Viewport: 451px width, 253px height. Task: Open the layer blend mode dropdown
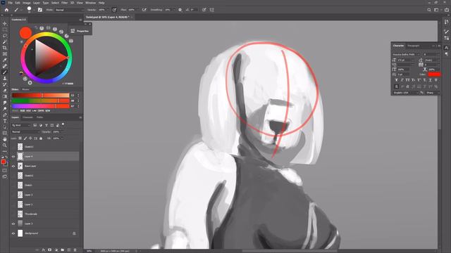point(25,132)
